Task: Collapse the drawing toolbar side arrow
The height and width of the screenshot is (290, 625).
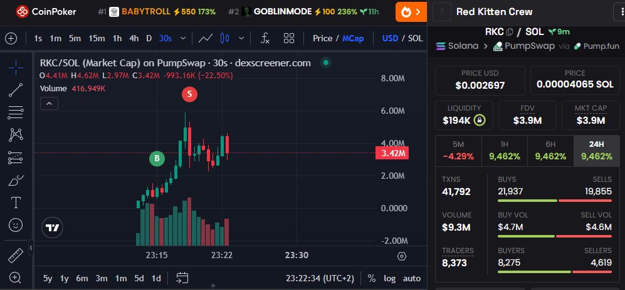Action: click(31, 248)
